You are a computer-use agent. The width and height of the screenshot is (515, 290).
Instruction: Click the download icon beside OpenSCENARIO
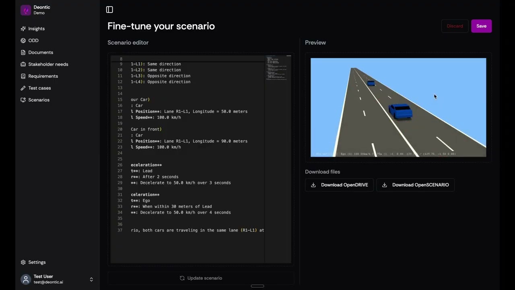pyautogui.click(x=385, y=185)
